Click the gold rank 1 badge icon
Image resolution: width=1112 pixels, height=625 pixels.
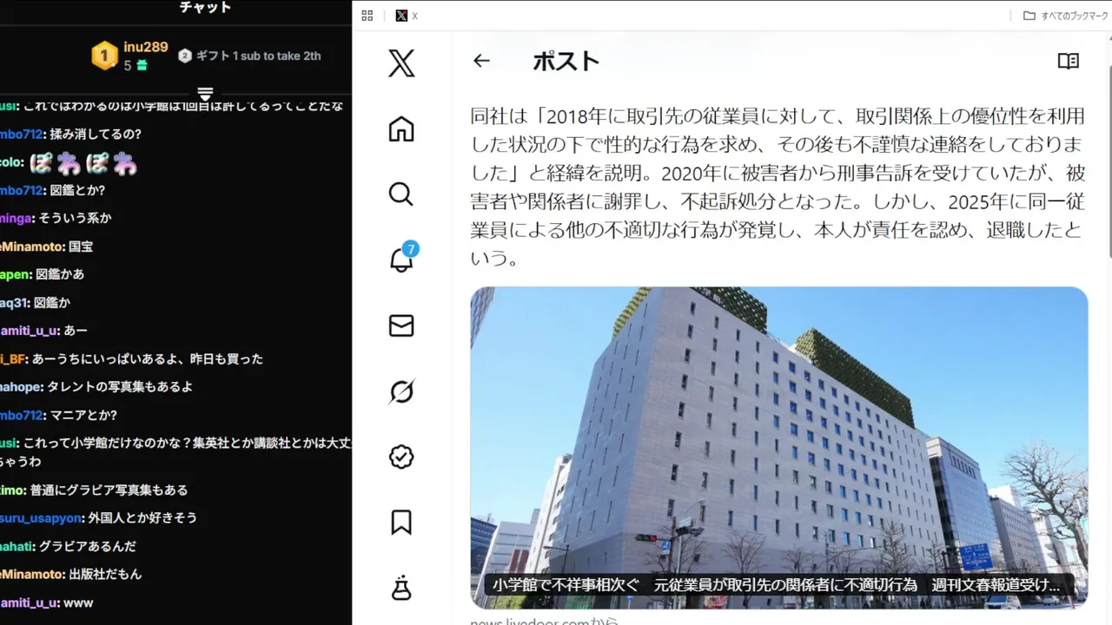pyautogui.click(x=104, y=56)
